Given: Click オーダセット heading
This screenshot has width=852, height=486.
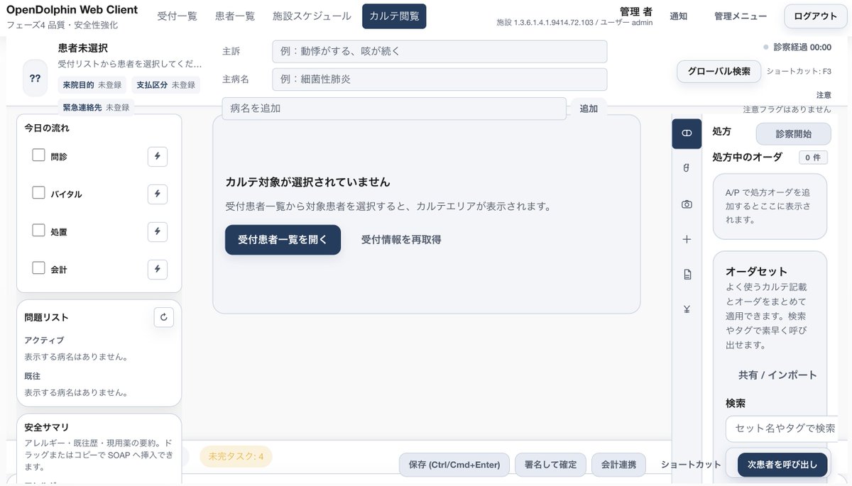Looking at the screenshot, I should (756, 271).
